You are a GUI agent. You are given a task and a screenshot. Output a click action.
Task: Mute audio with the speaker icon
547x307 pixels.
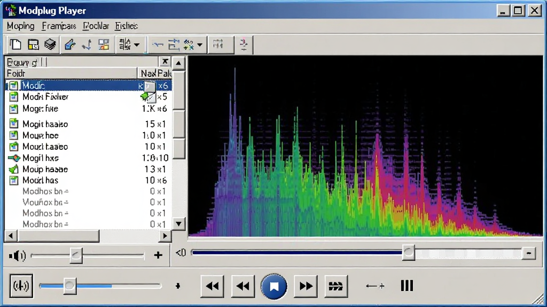[18, 256]
